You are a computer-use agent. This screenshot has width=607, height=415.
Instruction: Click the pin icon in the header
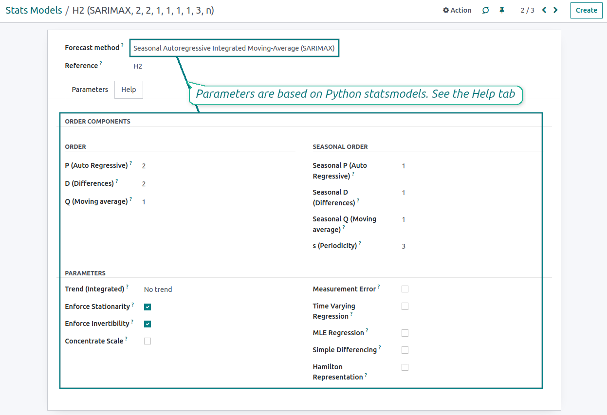tap(502, 10)
